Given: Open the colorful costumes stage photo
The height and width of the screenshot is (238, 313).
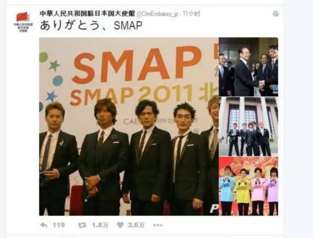Looking at the screenshot, I should point(248,186).
